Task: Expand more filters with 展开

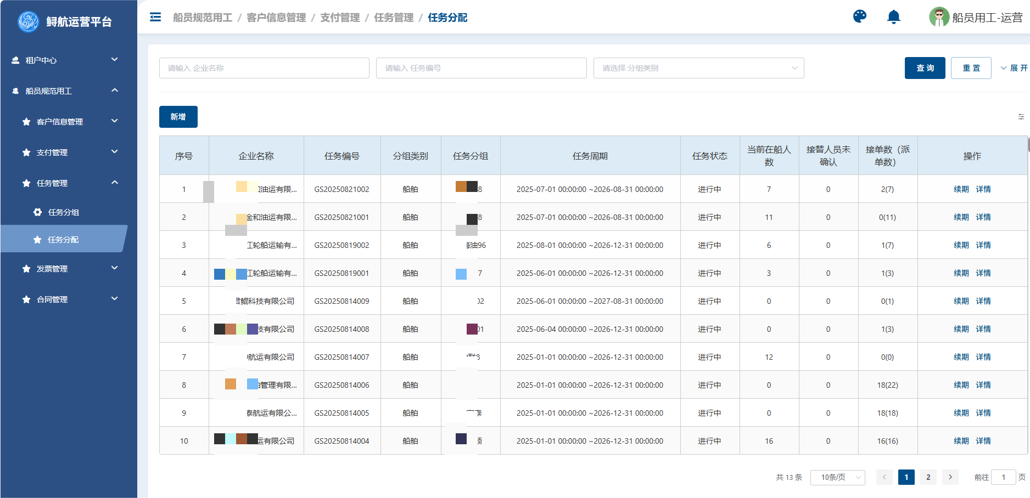Action: tap(1014, 68)
